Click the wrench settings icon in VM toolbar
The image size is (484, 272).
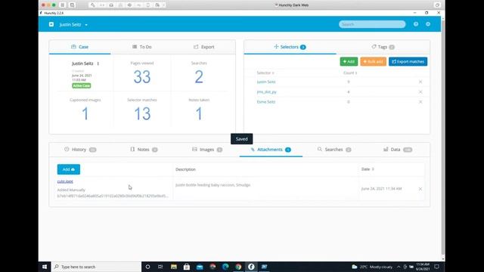(x=92, y=5)
